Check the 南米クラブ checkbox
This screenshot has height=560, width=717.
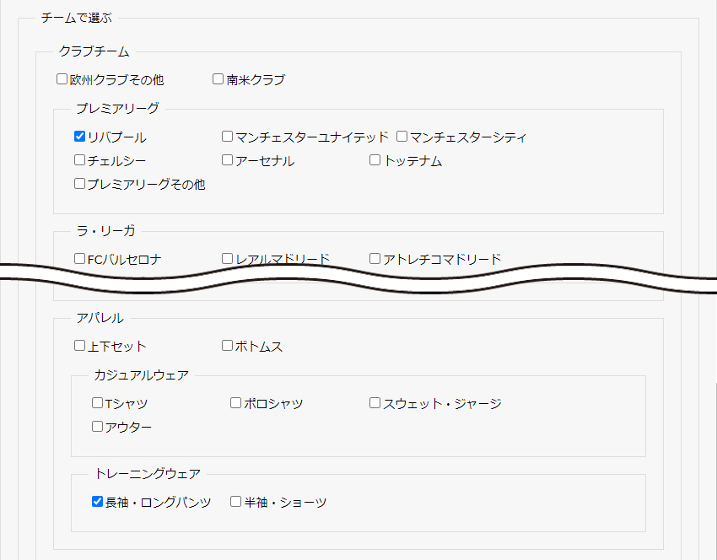pyautogui.click(x=218, y=79)
